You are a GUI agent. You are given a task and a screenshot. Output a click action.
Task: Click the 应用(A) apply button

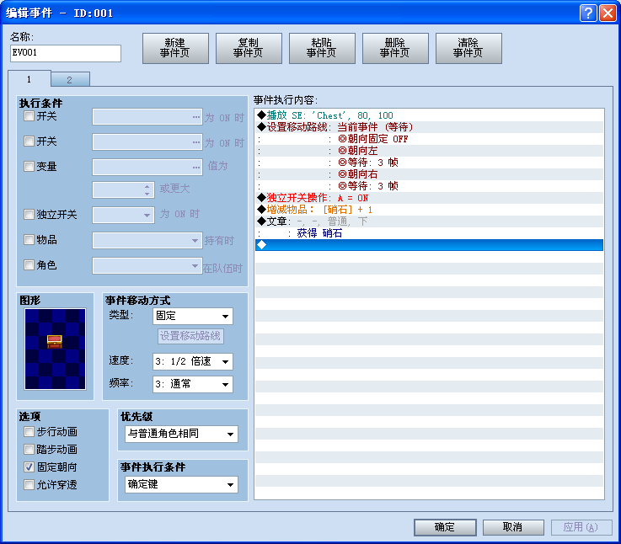pos(581,527)
